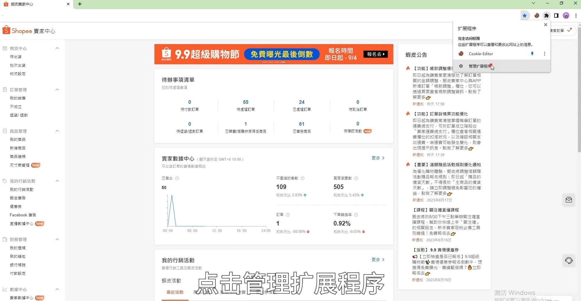The height and width of the screenshot is (301, 581).
Task: Click the puzzle-piece extensions icon
Action: (x=547, y=16)
